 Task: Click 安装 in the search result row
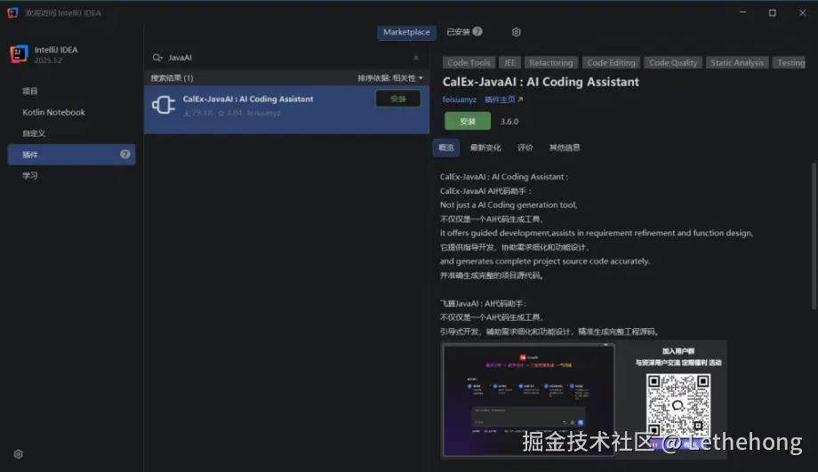click(398, 99)
